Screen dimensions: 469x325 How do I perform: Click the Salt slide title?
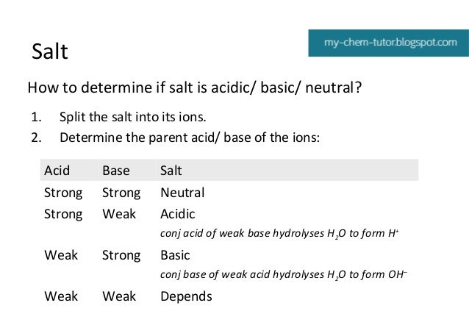[50, 51]
